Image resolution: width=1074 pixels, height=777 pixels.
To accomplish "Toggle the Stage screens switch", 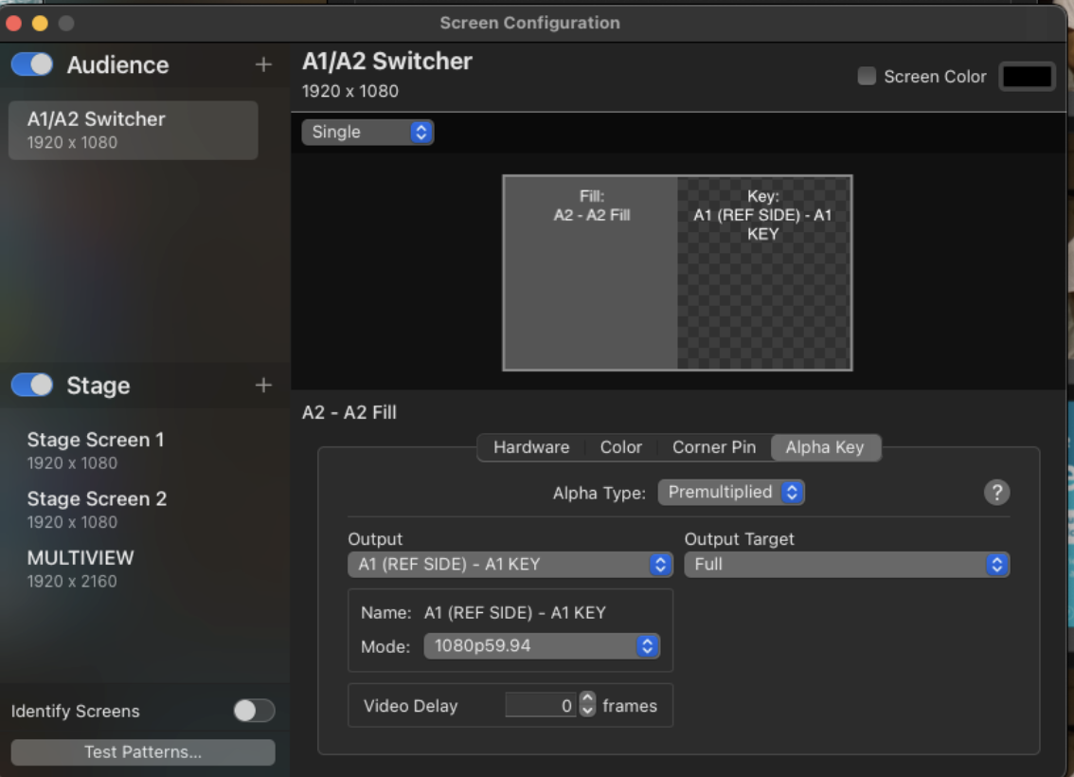I will (32, 385).
